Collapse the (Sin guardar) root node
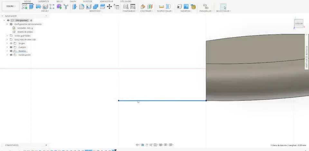This screenshot has width=309, height=151. [4, 20]
